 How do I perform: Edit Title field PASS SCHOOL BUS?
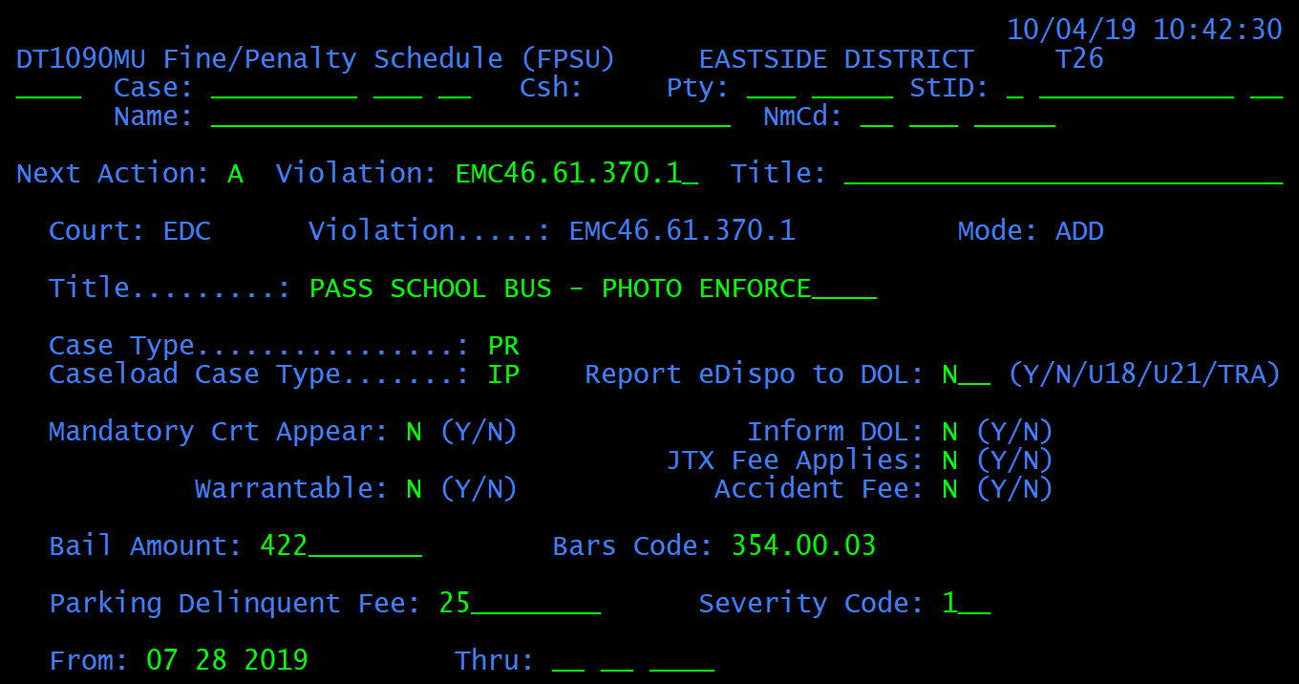coord(592,289)
